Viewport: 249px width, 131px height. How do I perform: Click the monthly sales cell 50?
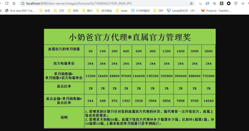[x=91, y=51]
